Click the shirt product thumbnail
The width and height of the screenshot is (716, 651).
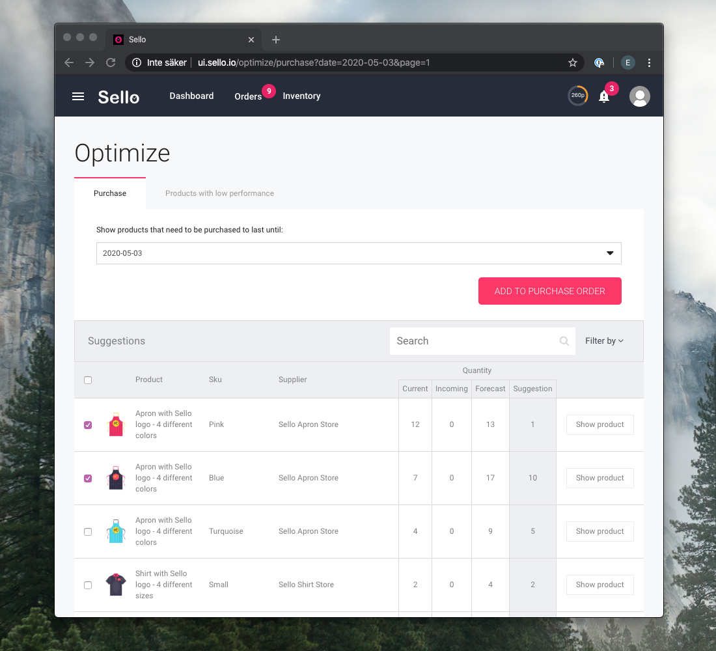[116, 585]
